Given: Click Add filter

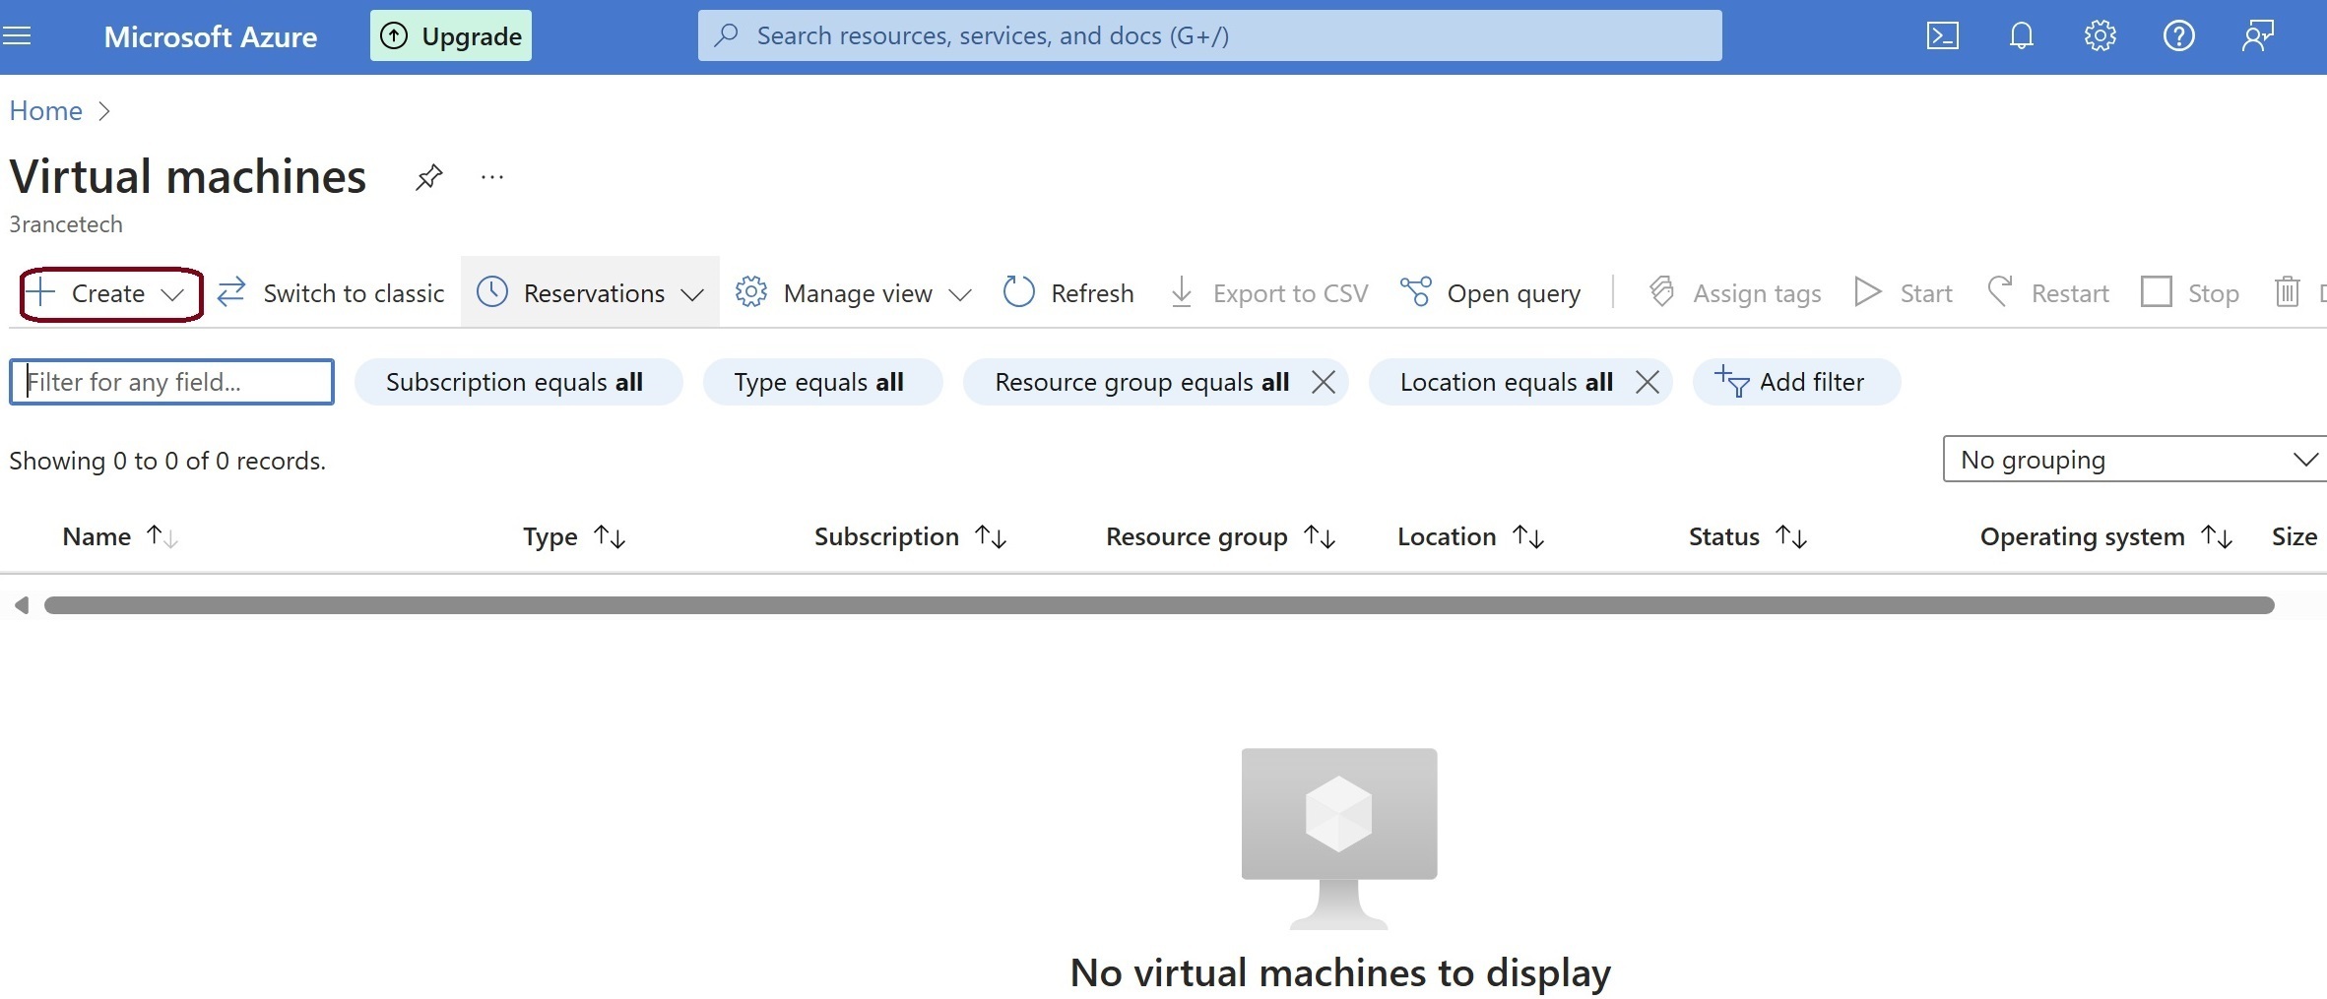Looking at the screenshot, I should tap(1796, 382).
